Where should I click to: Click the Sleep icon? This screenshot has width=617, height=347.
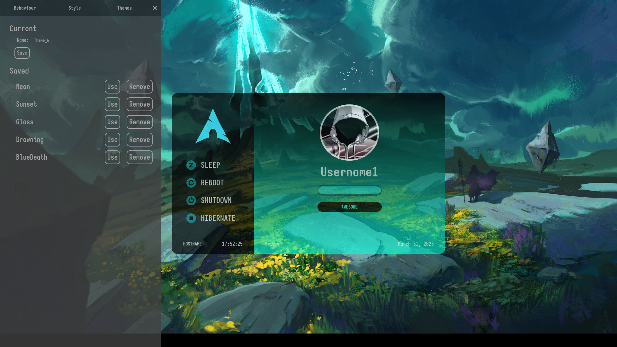click(191, 165)
